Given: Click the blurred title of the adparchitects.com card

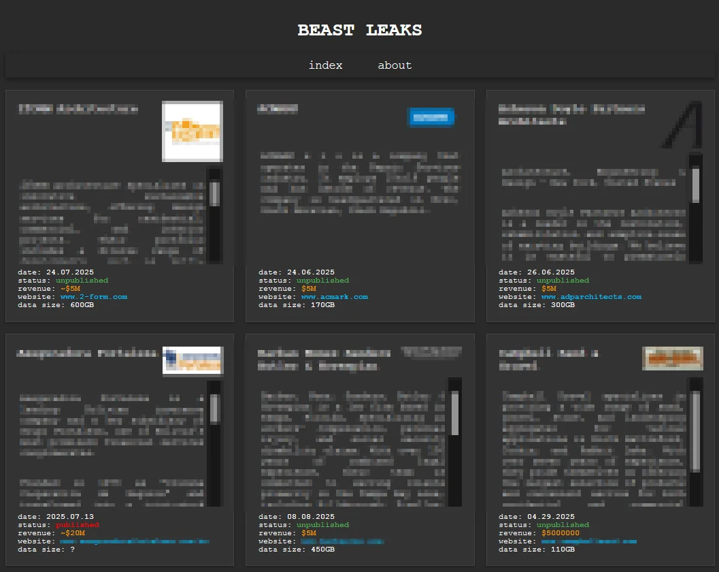Looking at the screenshot, I should pyautogui.click(x=571, y=115).
